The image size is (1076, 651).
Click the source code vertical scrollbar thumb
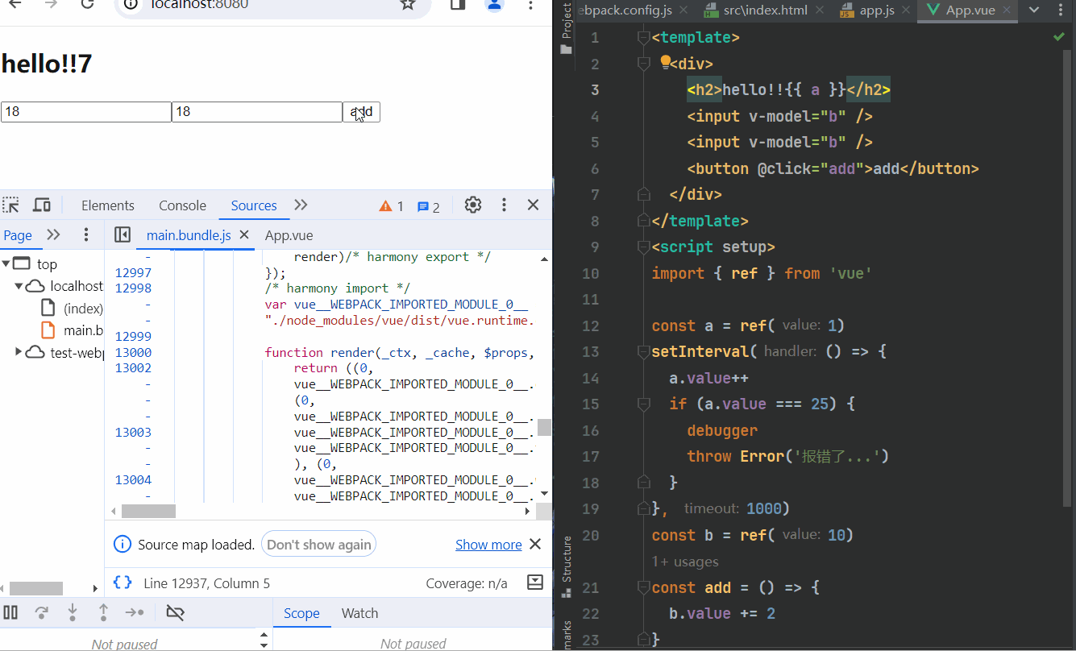tap(545, 427)
